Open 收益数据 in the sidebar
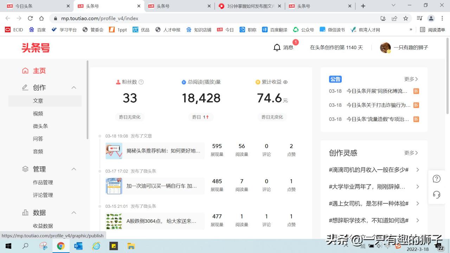This screenshot has height=253, width=450. pos(43,226)
